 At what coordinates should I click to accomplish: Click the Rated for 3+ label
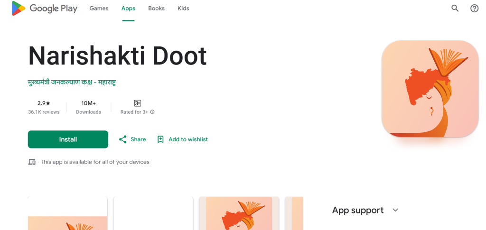pyautogui.click(x=134, y=112)
